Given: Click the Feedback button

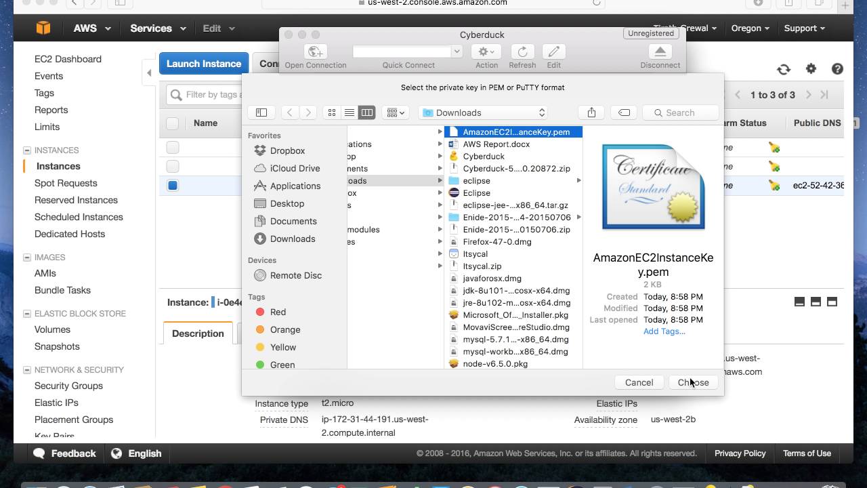Looking at the screenshot, I should tap(64, 453).
